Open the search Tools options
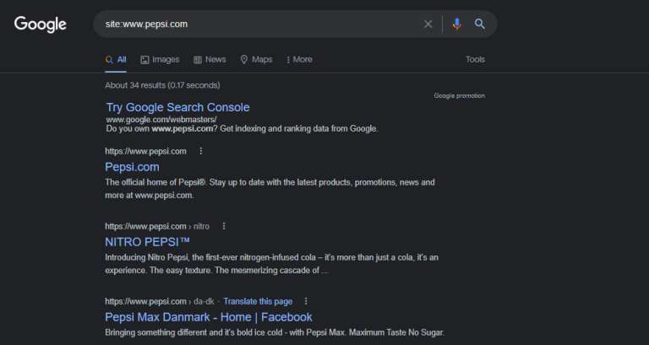The image size is (649, 345). tap(475, 60)
